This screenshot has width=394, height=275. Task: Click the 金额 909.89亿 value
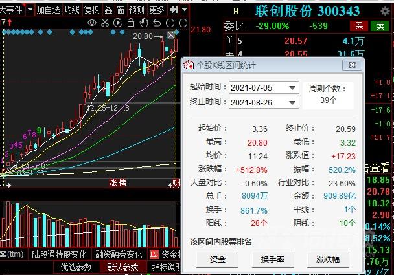pyautogui.click(x=340, y=195)
